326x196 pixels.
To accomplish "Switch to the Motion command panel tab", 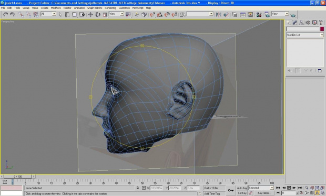I will point(308,23).
